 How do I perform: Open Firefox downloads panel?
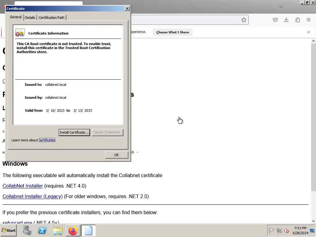click(x=286, y=20)
